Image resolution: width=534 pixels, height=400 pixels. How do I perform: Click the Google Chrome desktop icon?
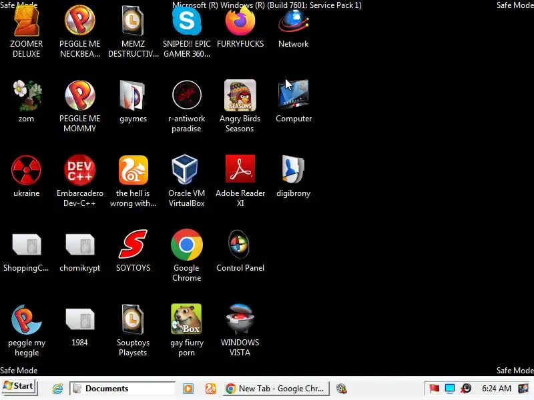pos(187,245)
